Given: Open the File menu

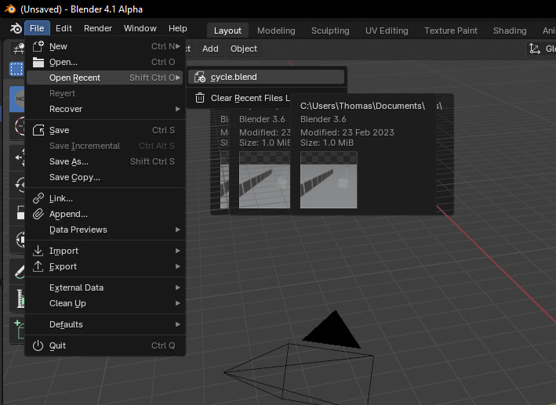Looking at the screenshot, I should point(37,28).
